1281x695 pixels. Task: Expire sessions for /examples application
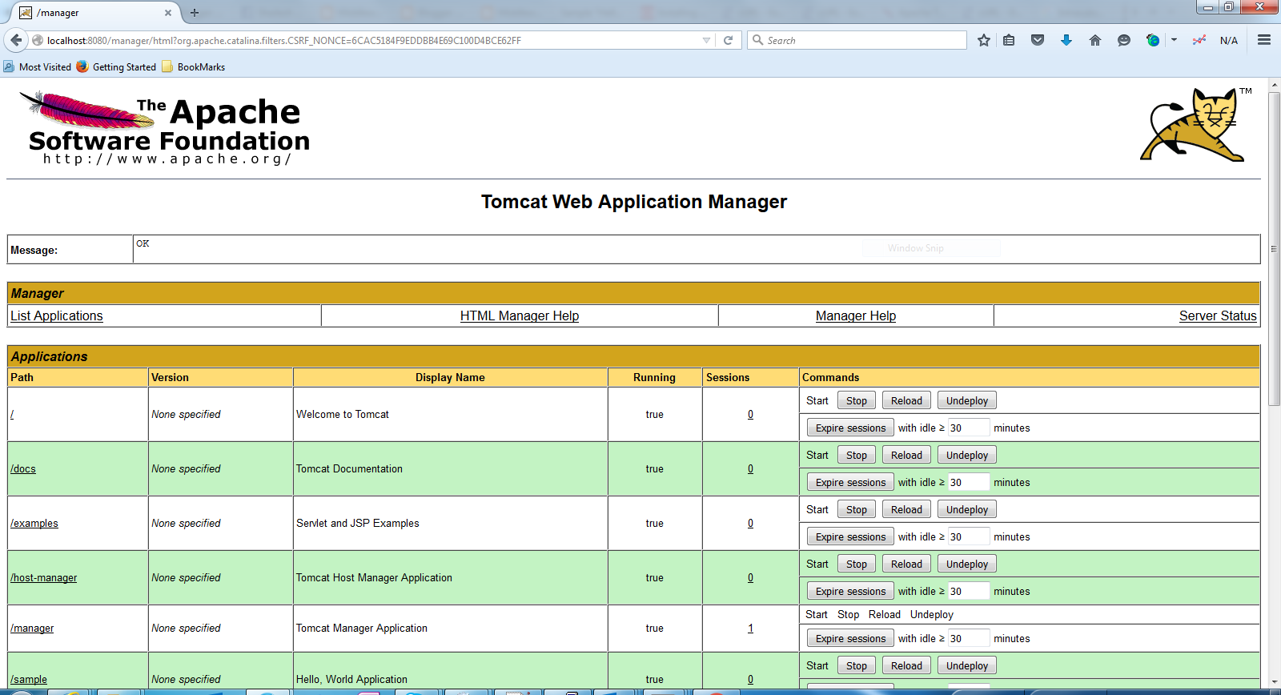(850, 536)
